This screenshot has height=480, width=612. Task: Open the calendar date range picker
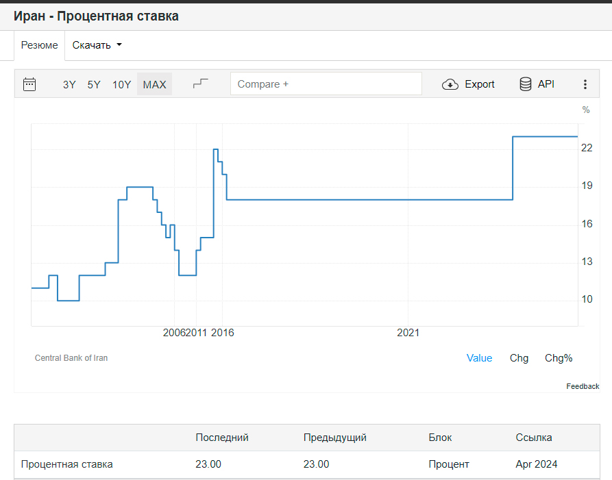(x=29, y=84)
